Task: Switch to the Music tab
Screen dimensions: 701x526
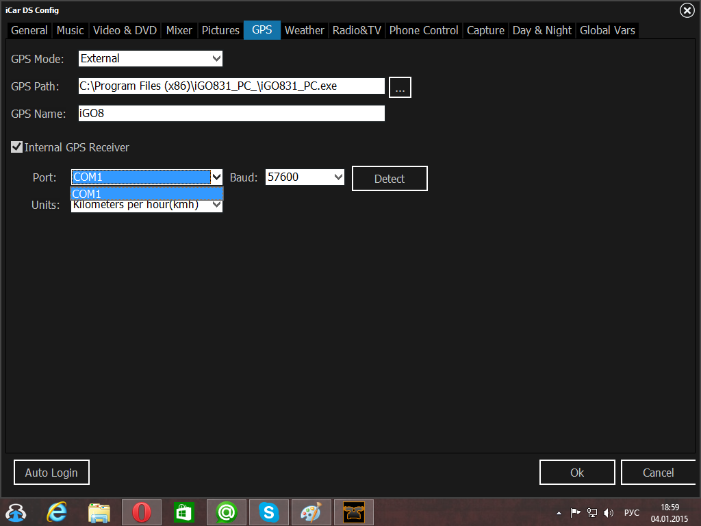Action: pos(71,30)
